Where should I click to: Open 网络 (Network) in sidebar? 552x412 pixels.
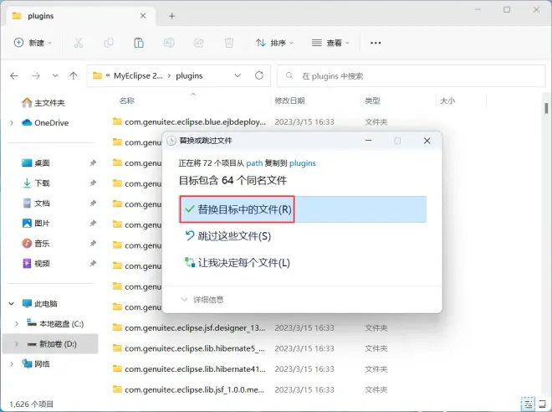(36, 363)
